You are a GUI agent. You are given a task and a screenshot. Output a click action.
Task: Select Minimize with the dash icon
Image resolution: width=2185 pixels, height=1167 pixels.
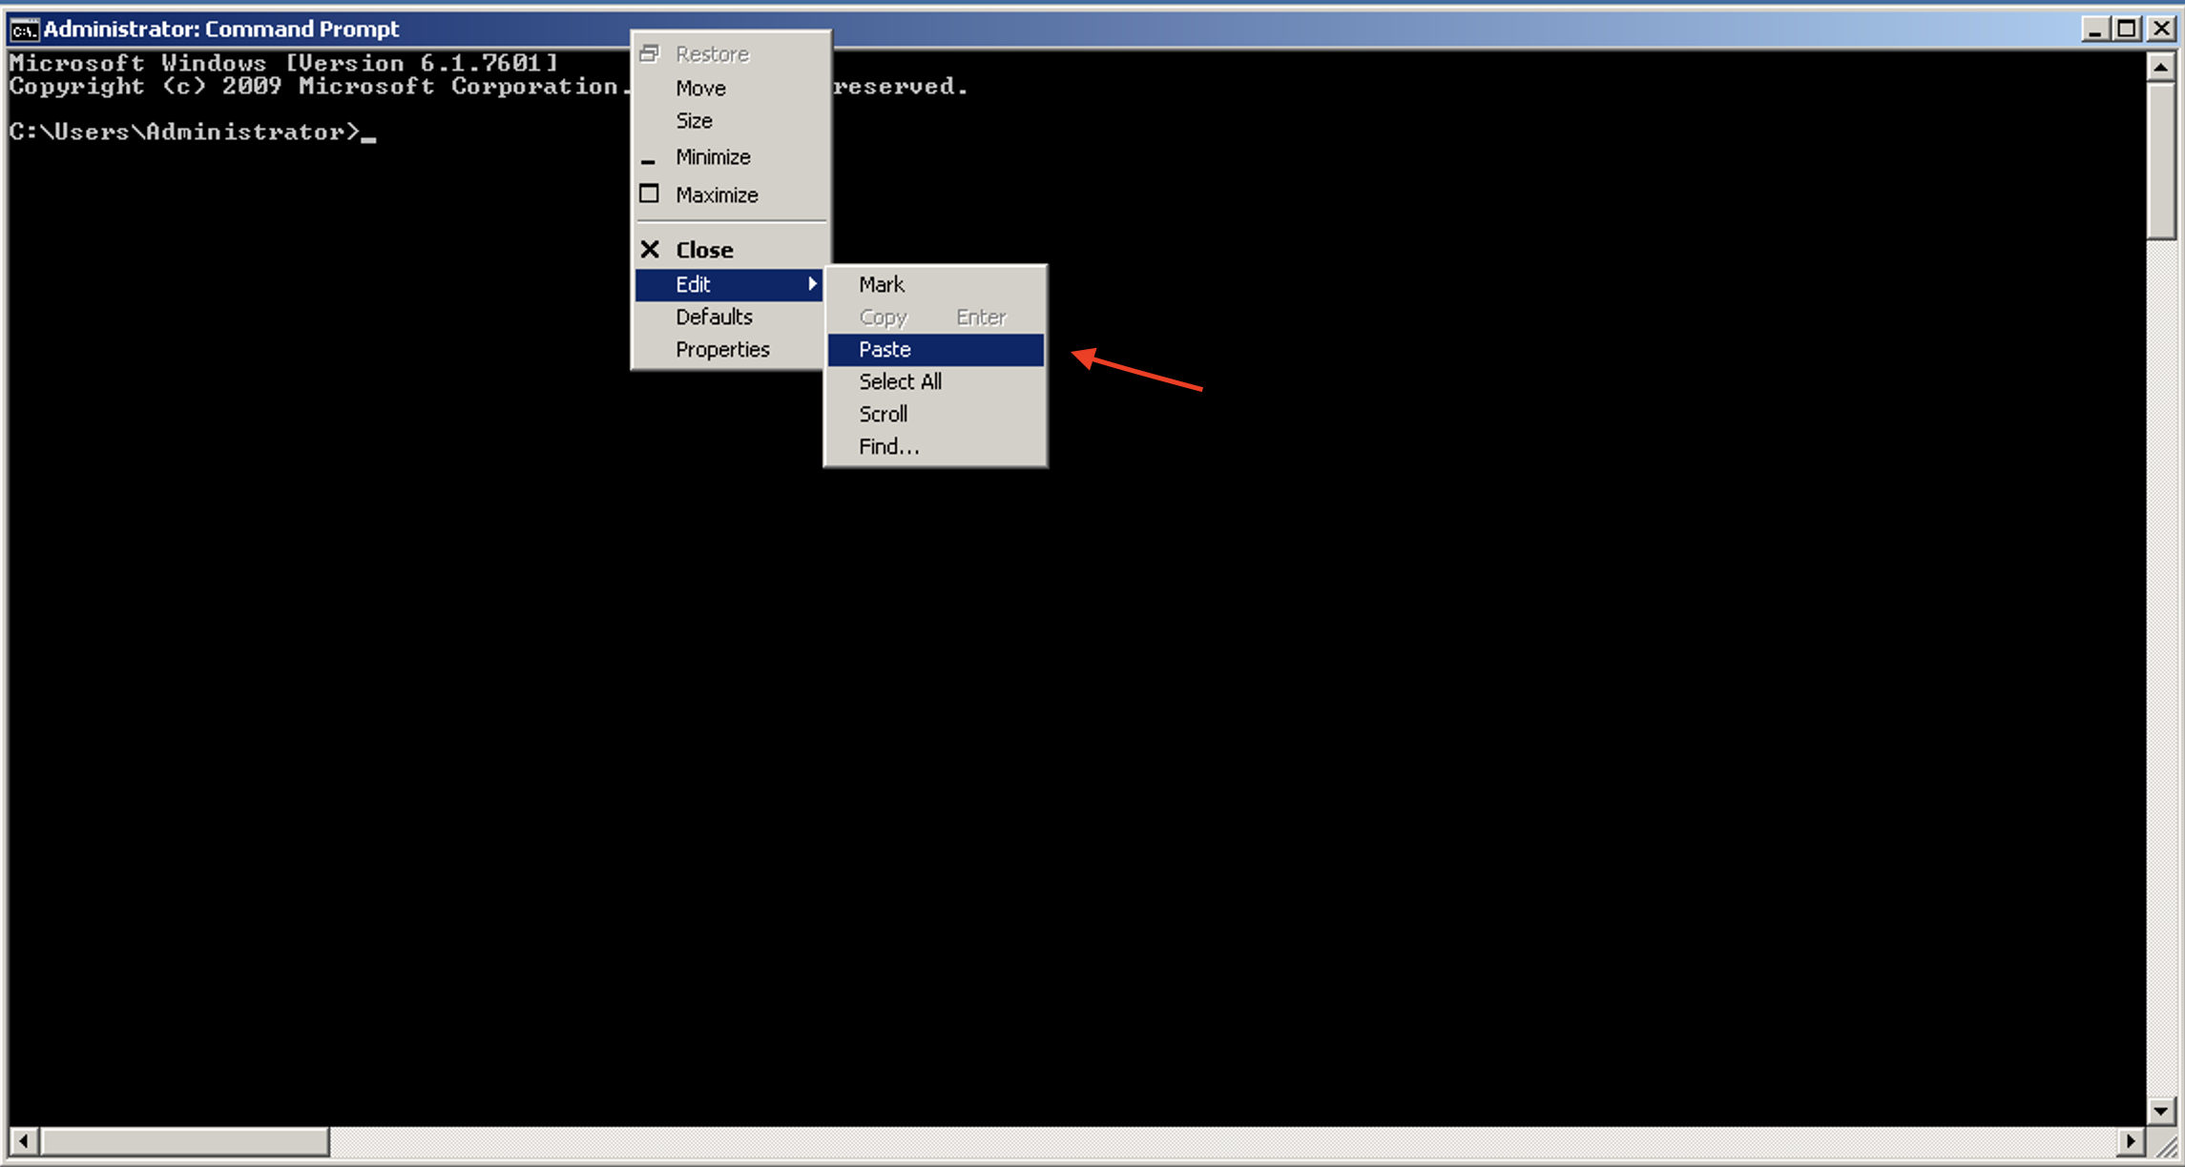713,157
